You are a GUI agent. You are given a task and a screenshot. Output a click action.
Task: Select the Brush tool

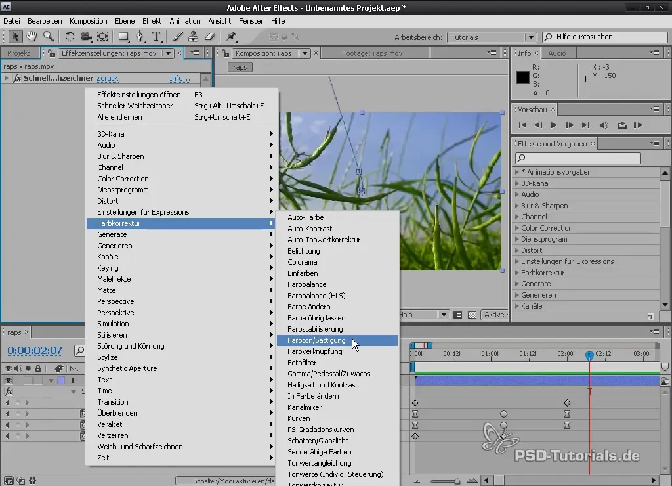tap(177, 37)
